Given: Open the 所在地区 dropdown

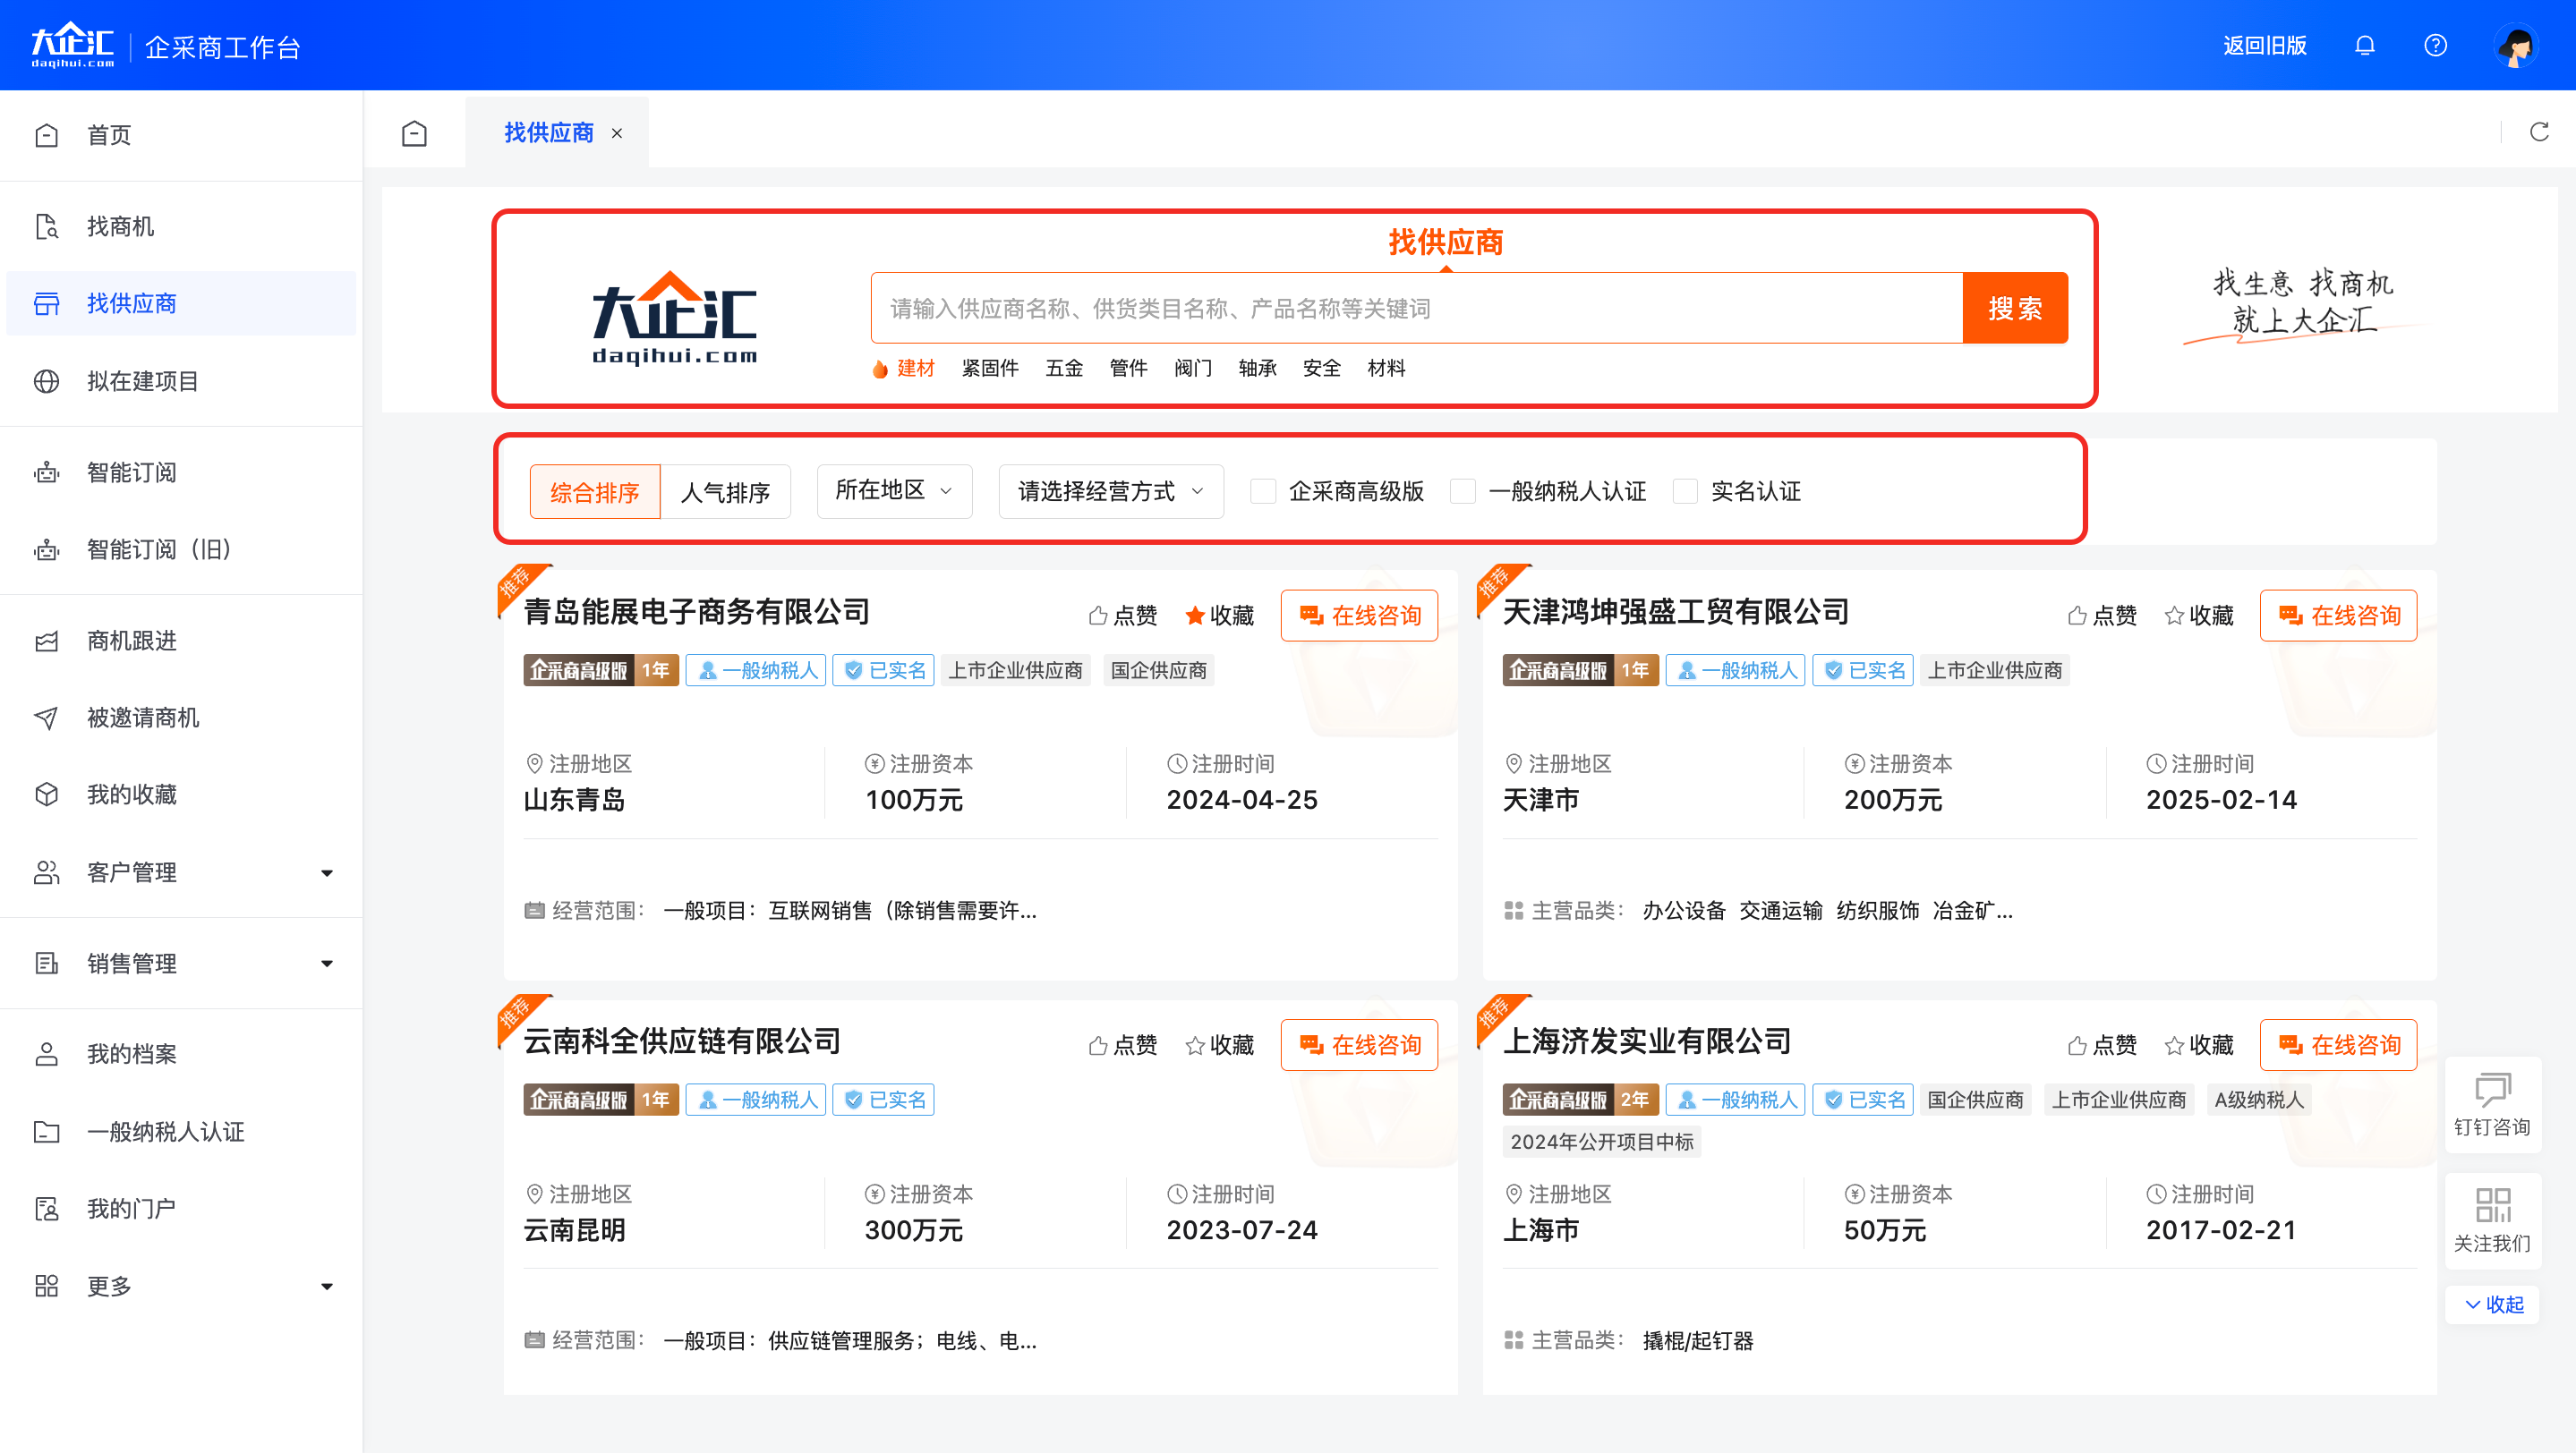Looking at the screenshot, I should click(x=894, y=490).
